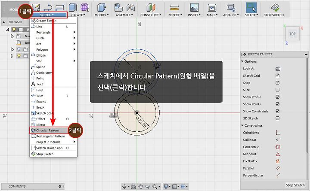This screenshot has width=310, height=191.
Task: Open the ASSEMBLE dropdown menu
Action: [x=124, y=15]
